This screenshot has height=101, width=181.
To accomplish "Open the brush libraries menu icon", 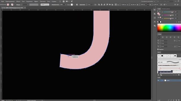I will pos(158,75).
